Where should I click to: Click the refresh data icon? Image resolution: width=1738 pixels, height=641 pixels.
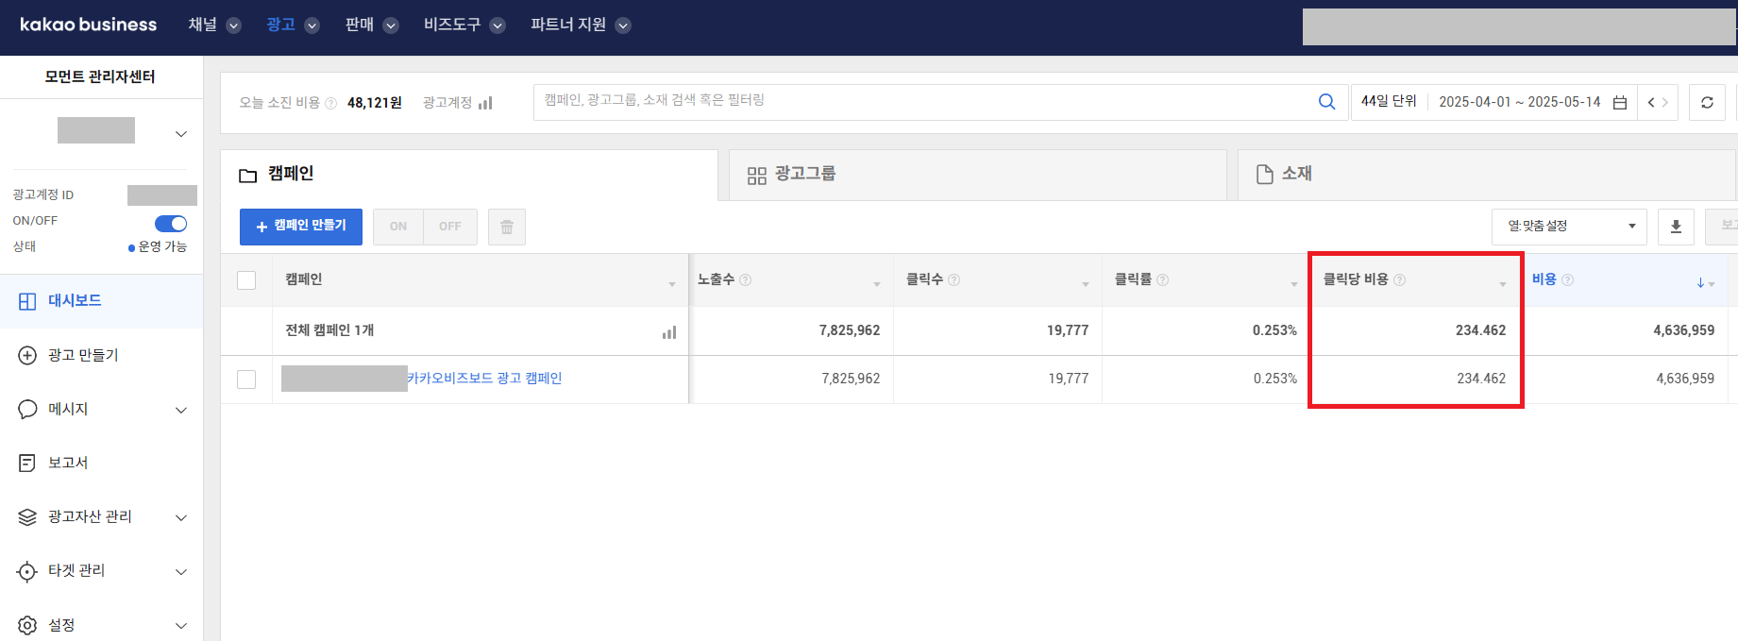(x=1707, y=102)
